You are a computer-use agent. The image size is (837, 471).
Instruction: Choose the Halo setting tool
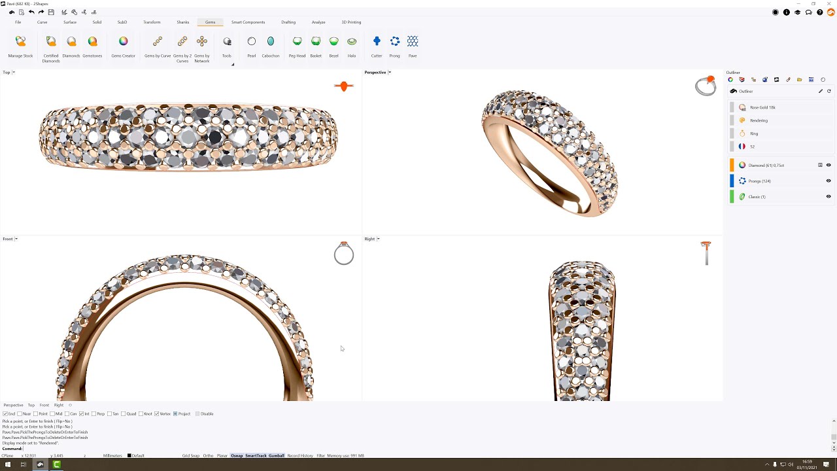(x=352, y=42)
